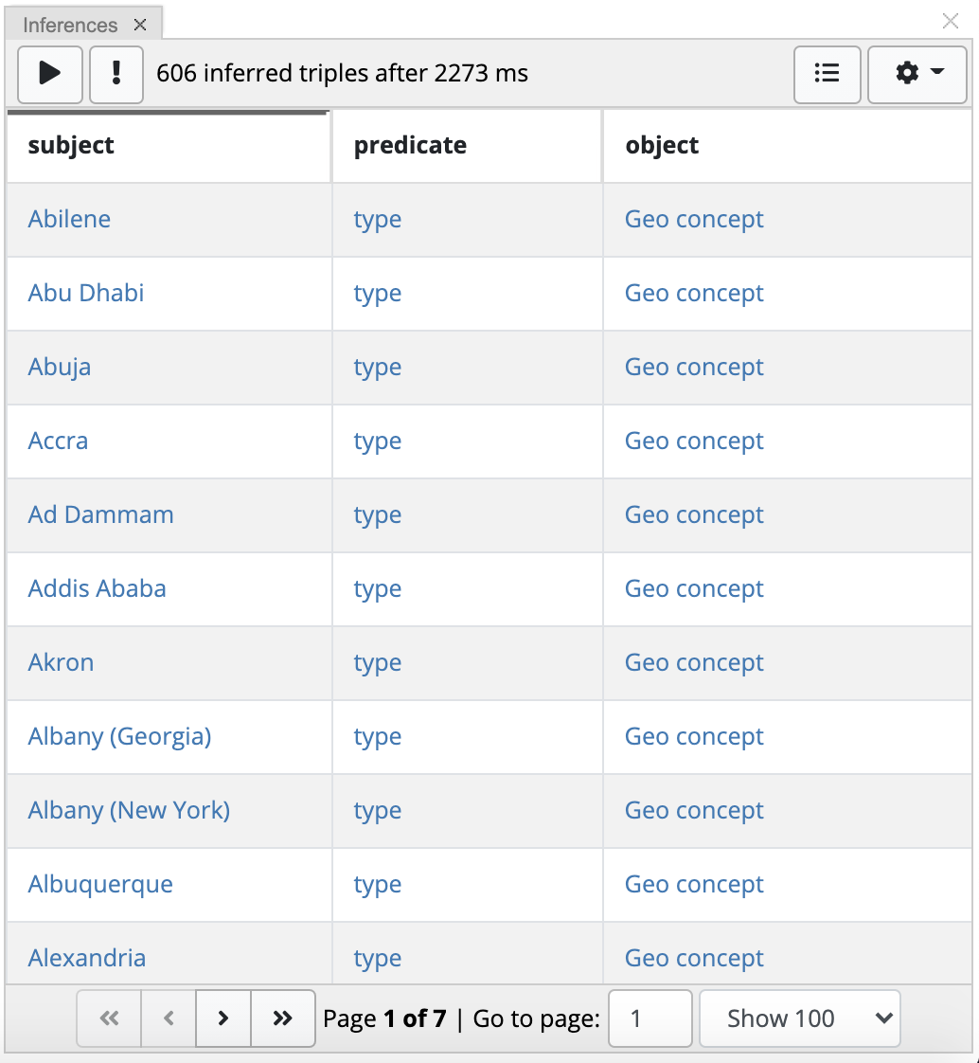The image size is (979, 1063).
Task: Open the Alexandria subject link
Action: coord(86,958)
